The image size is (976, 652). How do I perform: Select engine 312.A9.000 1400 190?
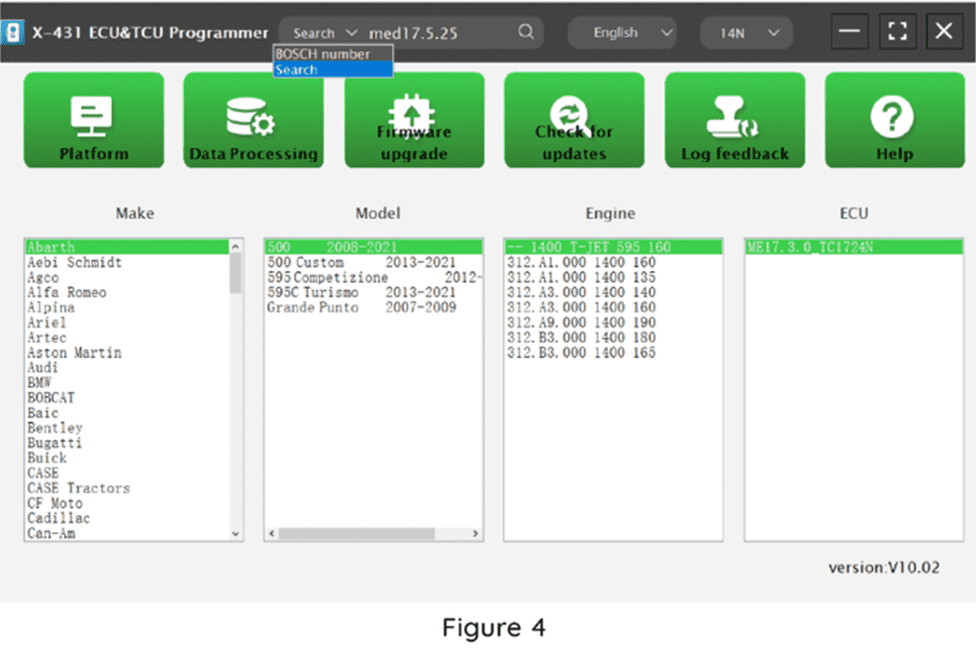click(x=613, y=323)
